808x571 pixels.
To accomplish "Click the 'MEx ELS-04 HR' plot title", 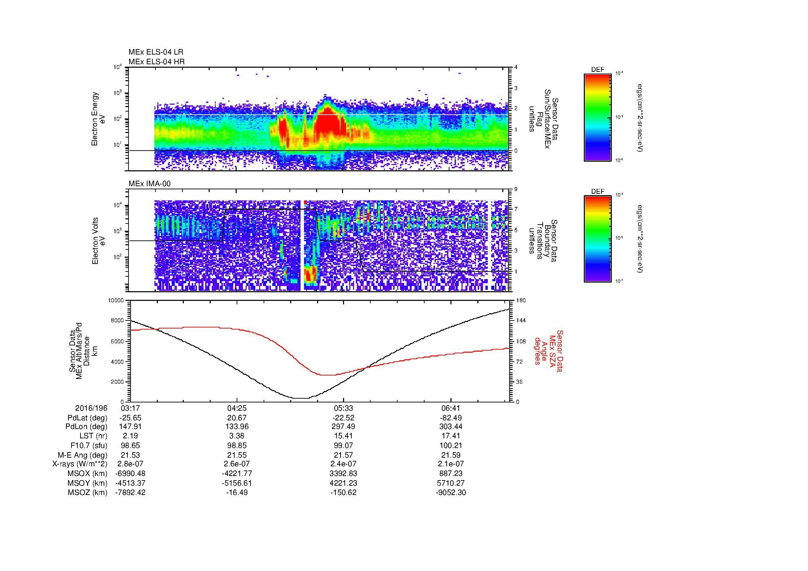I will point(156,61).
